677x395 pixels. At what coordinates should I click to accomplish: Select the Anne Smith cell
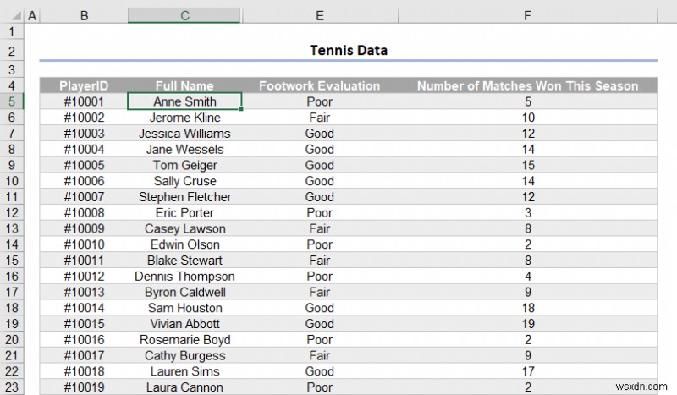click(184, 101)
